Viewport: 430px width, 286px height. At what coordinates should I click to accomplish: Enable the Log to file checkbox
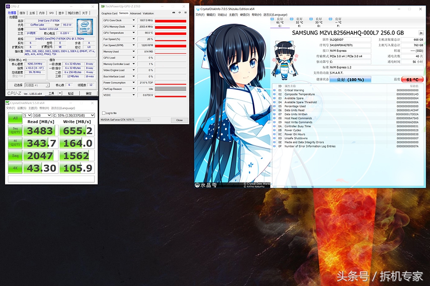tap(103, 113)
